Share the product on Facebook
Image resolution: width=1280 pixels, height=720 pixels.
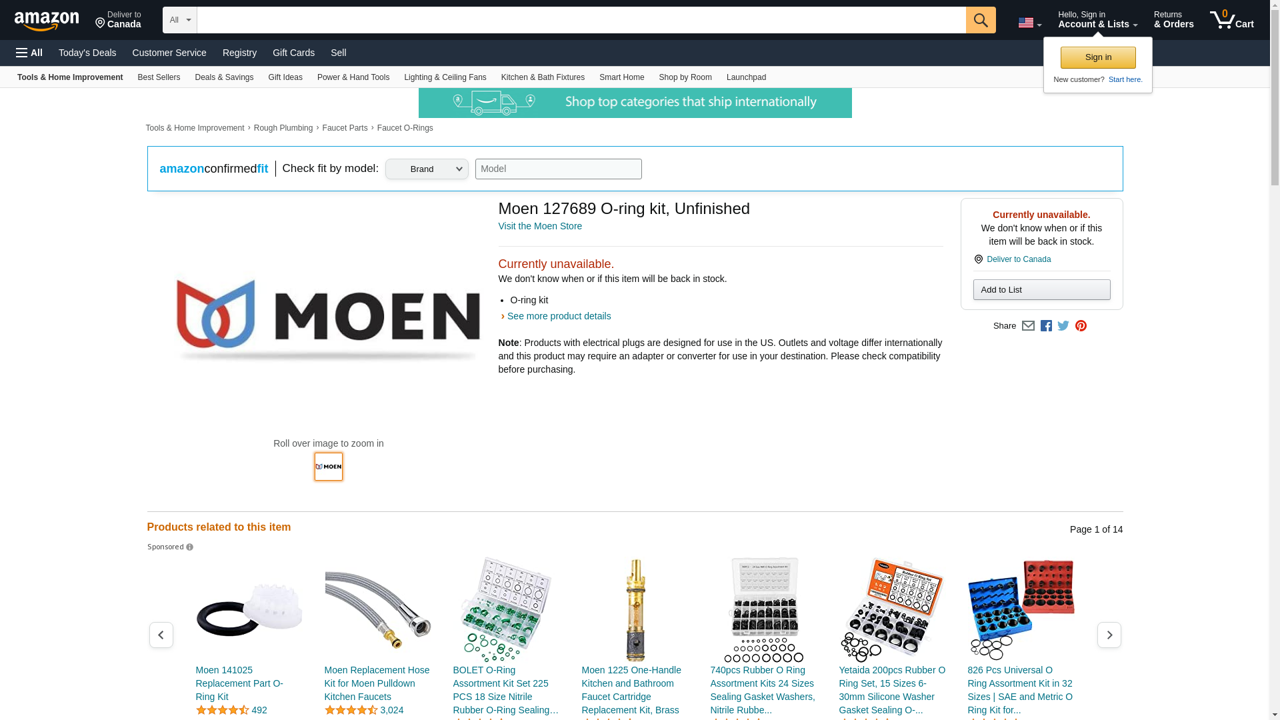pyautogui.click(x=1046, y=326)
